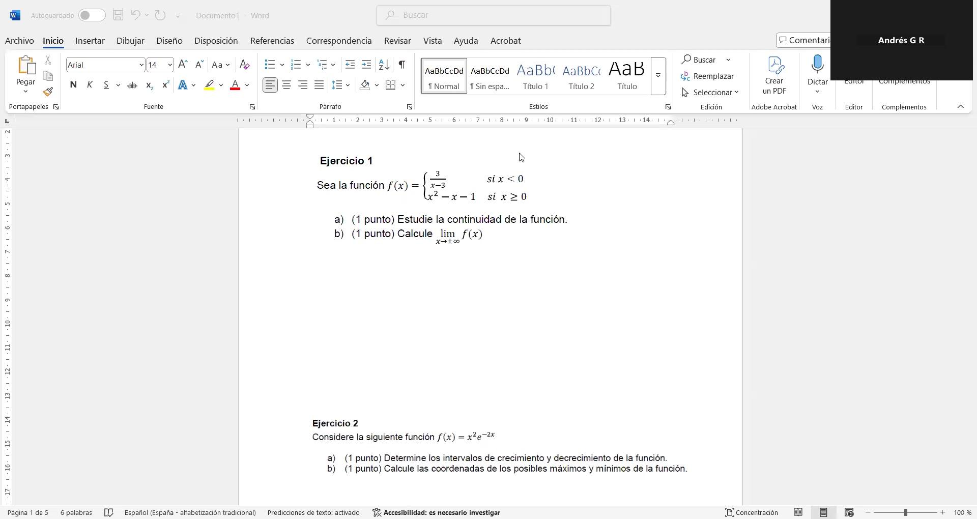
Task: Apply strikethrough formatting
Action: pyautogui.click(x=132, y=85)
